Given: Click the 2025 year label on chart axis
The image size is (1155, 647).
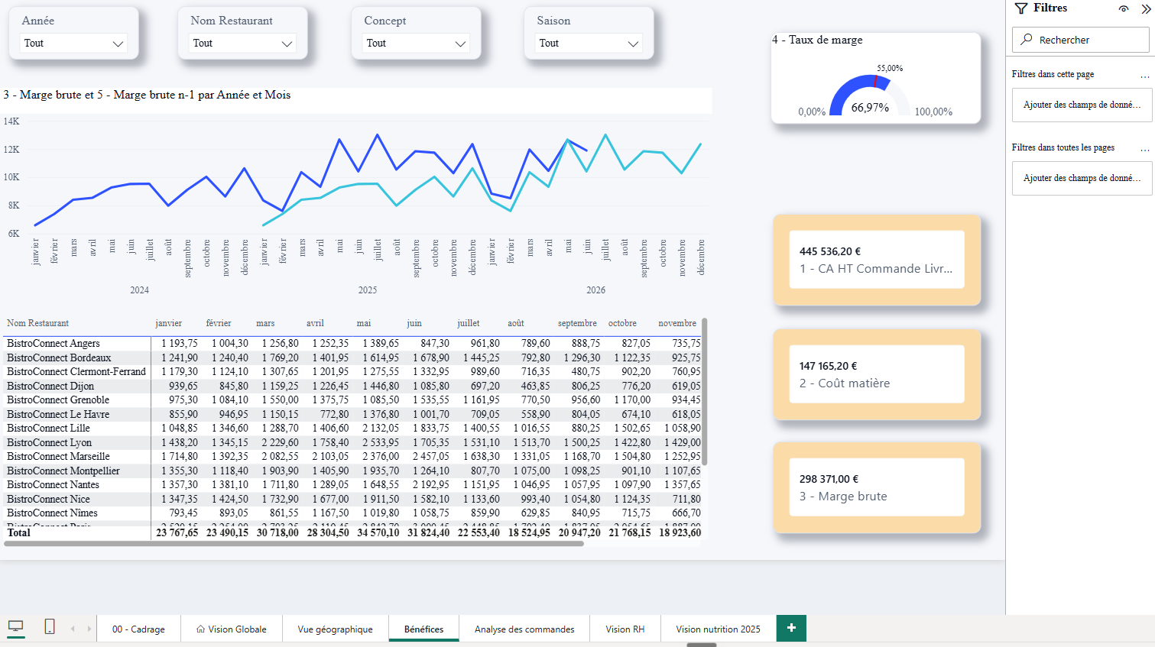Looking at the screenshot, I should [x=368, y=290].
